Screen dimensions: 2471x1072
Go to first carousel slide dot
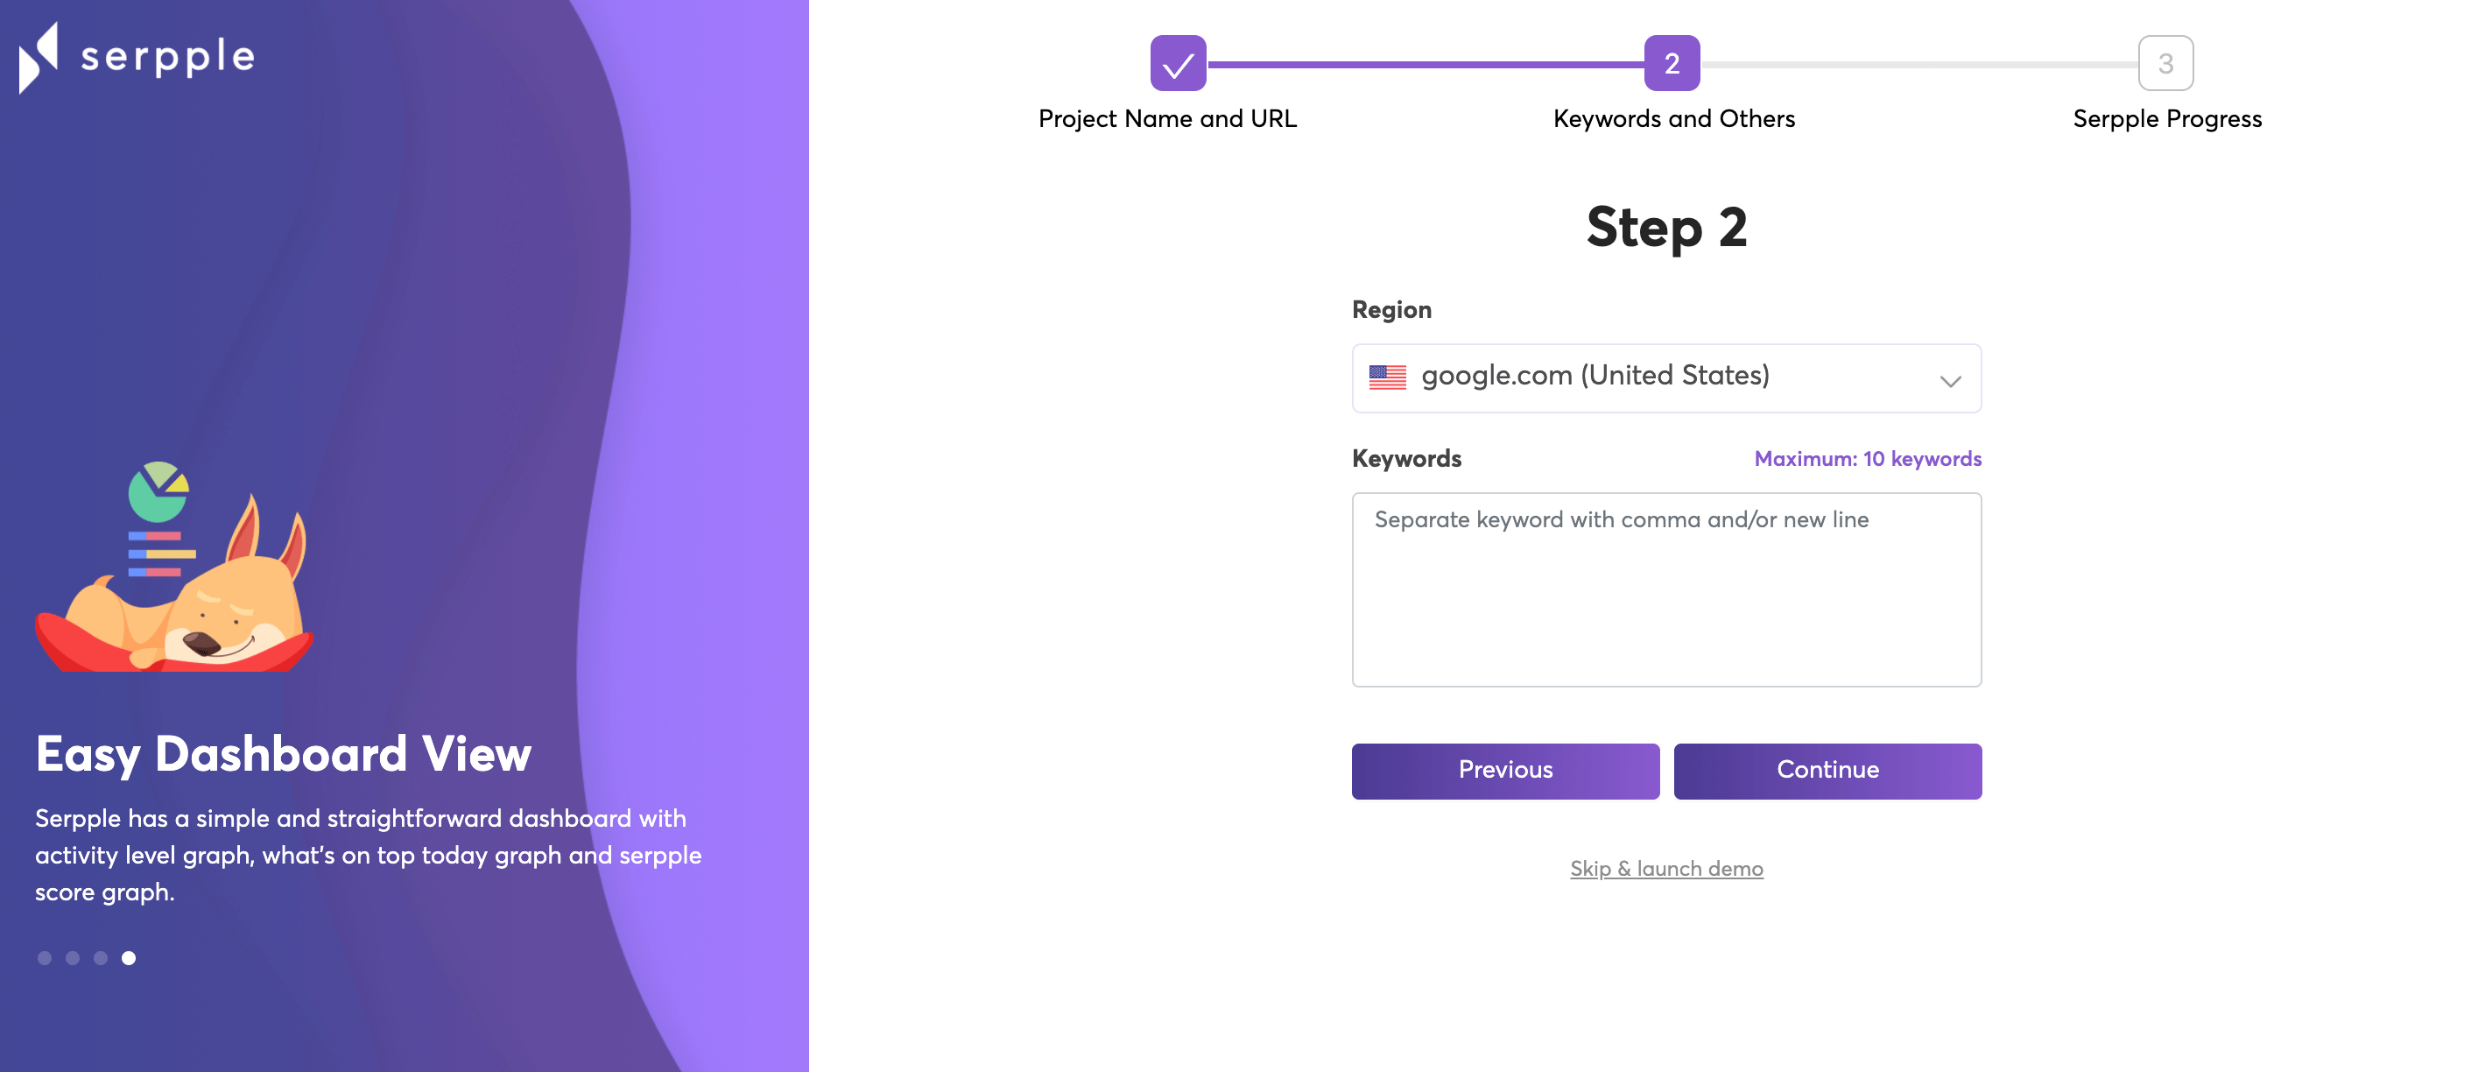click(44, 958)
